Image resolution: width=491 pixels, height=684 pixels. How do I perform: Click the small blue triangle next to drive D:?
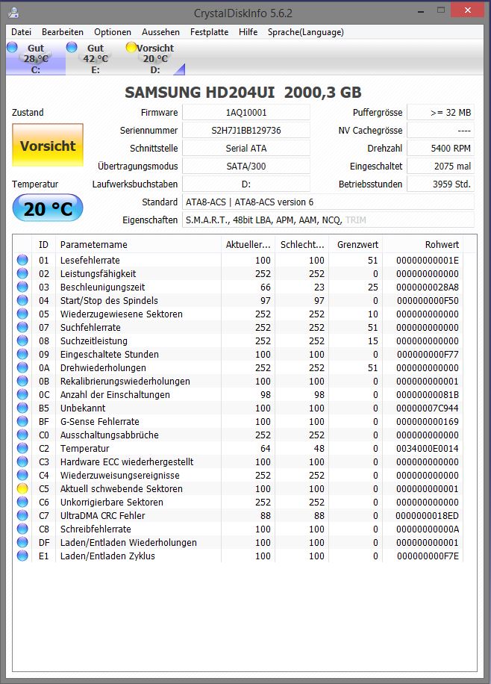tap(181, 69)
